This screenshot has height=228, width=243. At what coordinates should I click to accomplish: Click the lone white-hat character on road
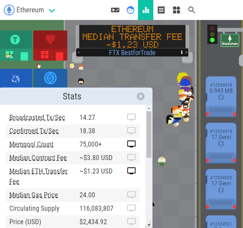coord(162,161)
